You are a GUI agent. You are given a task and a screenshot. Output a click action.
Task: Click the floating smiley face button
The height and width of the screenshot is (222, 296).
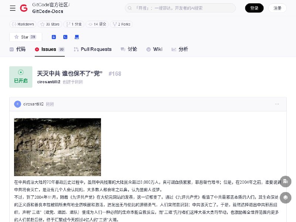(x=285, y=198)
